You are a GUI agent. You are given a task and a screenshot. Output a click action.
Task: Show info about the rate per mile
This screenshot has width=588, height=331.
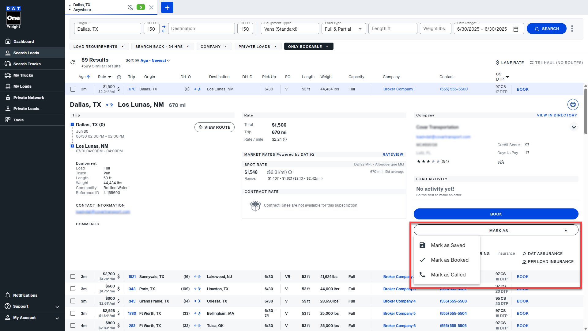(285, 139)
